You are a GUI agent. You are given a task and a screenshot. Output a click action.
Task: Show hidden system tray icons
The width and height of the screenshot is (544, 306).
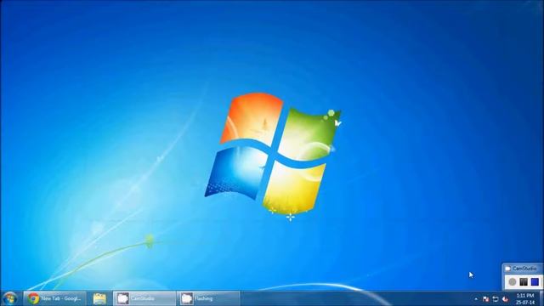coord(476,298)
